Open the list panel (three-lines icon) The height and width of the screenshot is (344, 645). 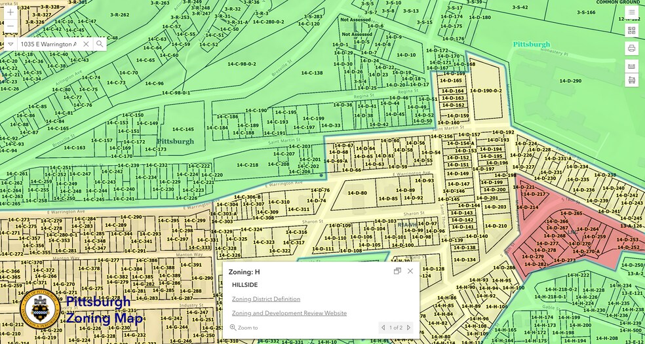[x=631, y=12]
